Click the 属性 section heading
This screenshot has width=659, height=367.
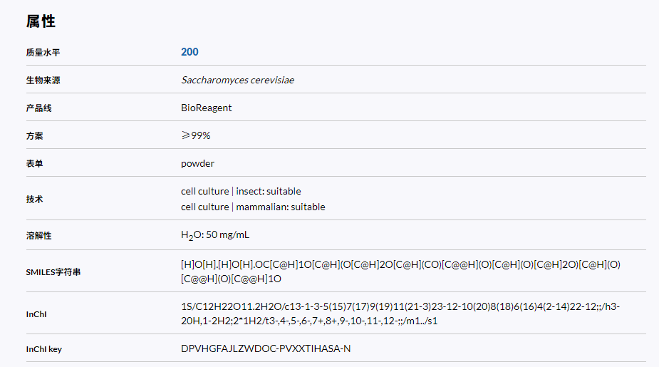pyautogui.click(x=41, y=21)
